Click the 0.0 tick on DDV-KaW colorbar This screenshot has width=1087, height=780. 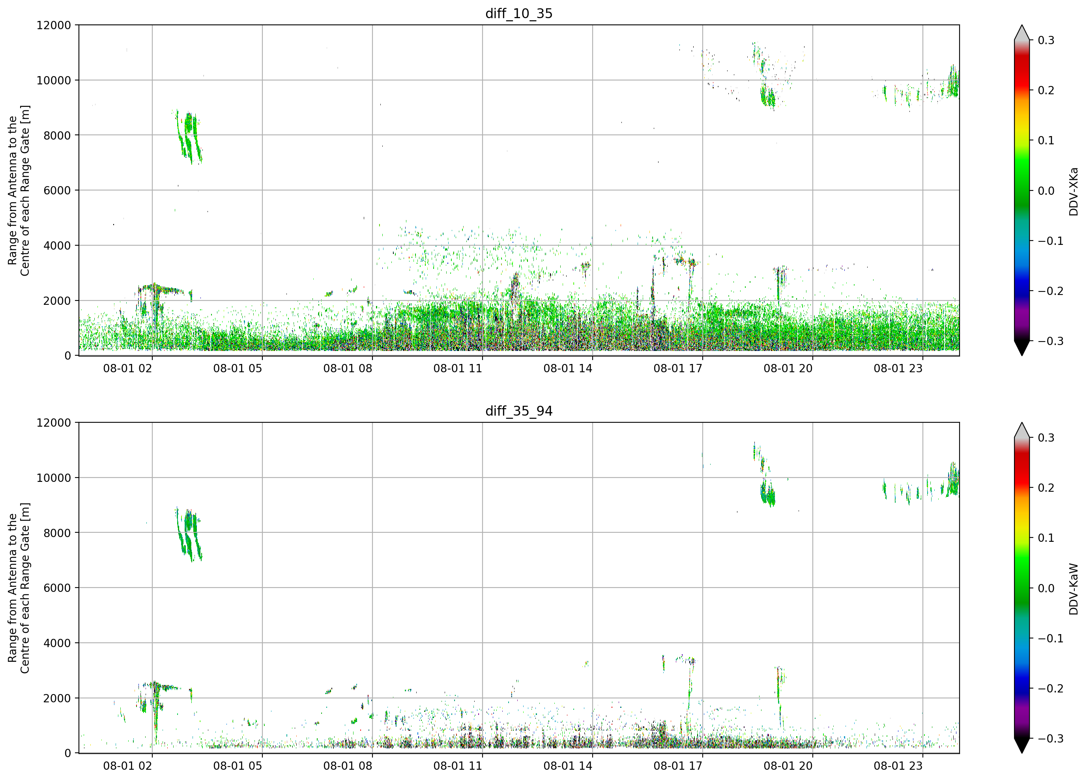coord(1046,588)
